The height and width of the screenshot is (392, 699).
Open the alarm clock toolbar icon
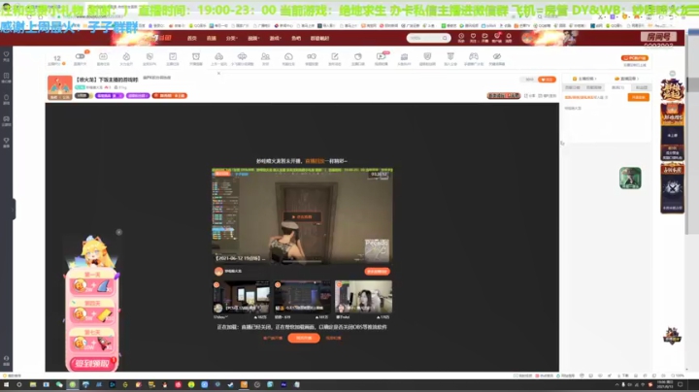[x=196, y=56]
